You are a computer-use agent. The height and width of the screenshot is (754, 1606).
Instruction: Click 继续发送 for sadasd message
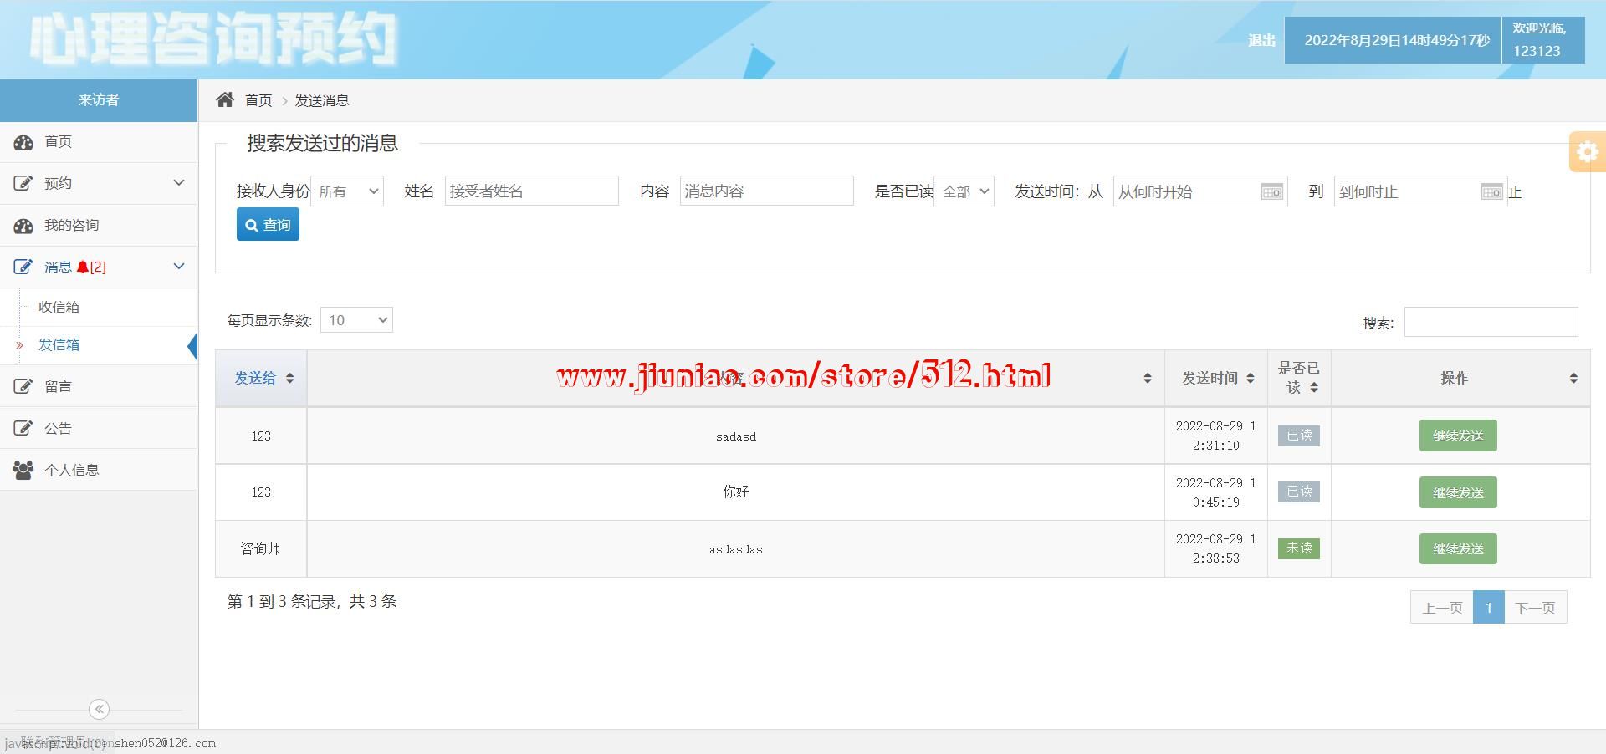pyautogui.click(x=1458, y=436)
